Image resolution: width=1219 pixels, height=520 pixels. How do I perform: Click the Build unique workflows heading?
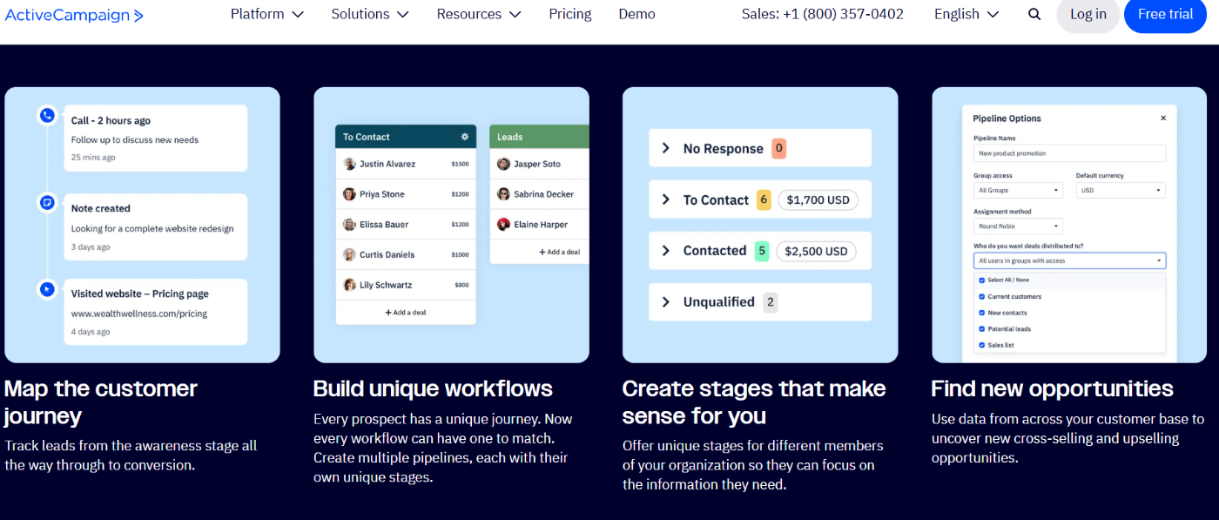click(433, 388)
